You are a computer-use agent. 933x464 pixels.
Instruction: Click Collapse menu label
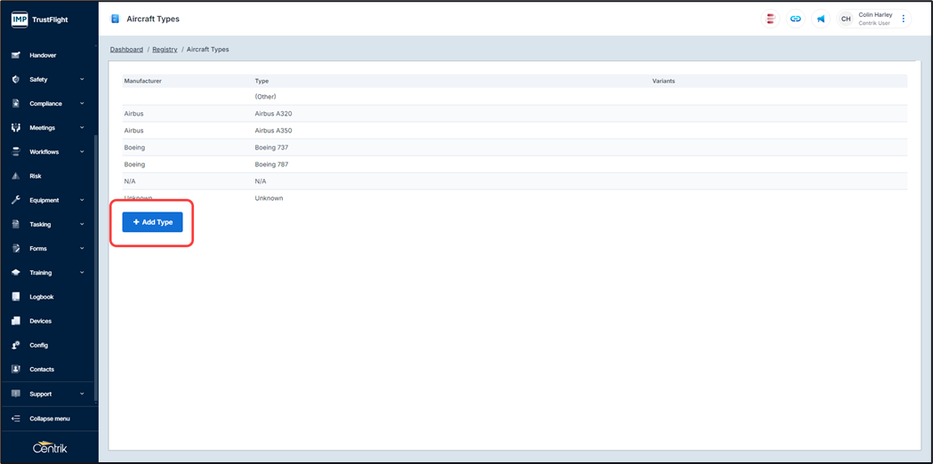(50, 419)
